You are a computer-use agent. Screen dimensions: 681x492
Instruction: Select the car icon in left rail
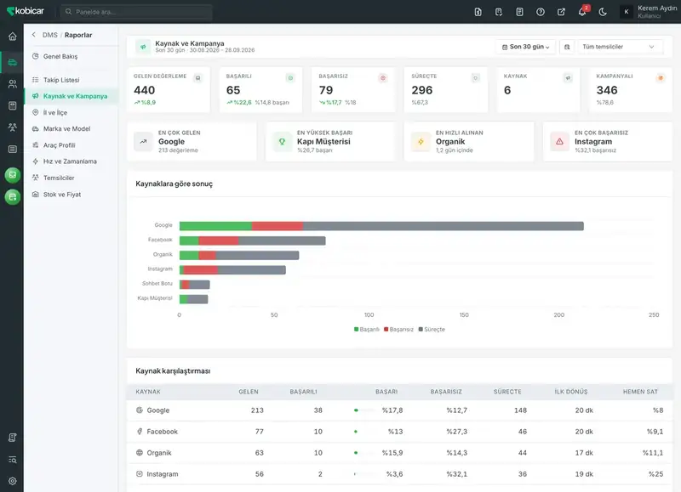(12, 62)
